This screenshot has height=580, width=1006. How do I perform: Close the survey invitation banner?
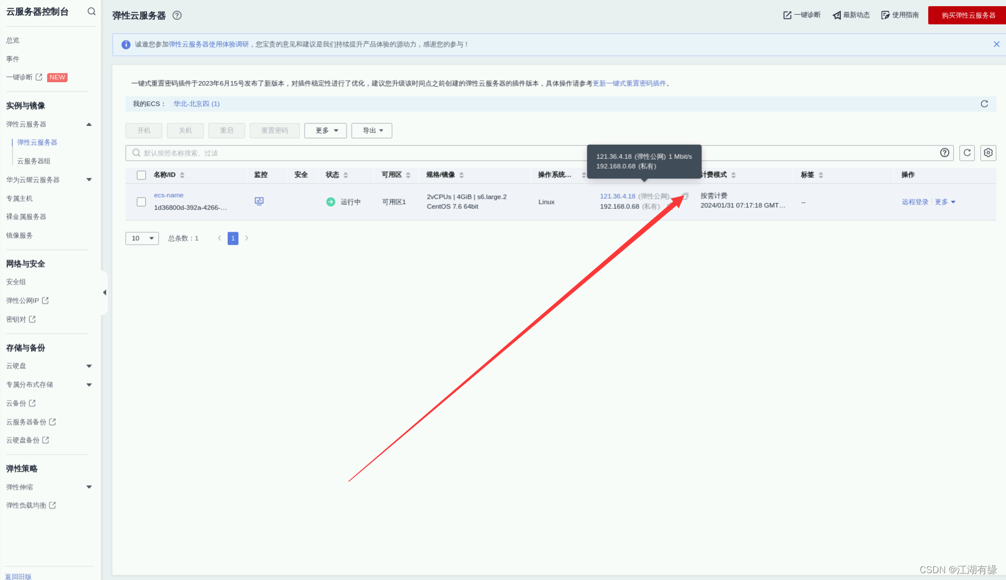pyautogui.click(x=996, y=44)
